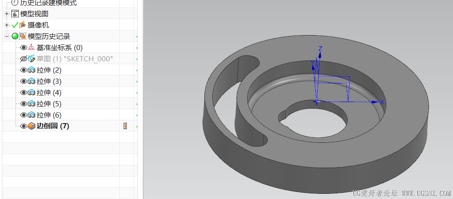
Task: Select the 拉伸 (5) feature label
Action: coord(49,103)
